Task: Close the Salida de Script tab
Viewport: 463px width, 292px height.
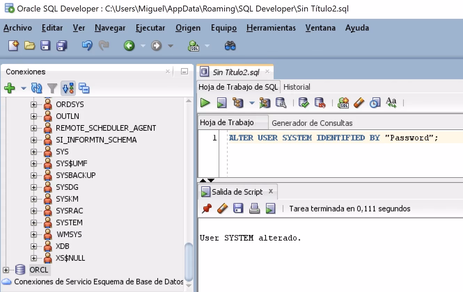Action: (270, 191)
